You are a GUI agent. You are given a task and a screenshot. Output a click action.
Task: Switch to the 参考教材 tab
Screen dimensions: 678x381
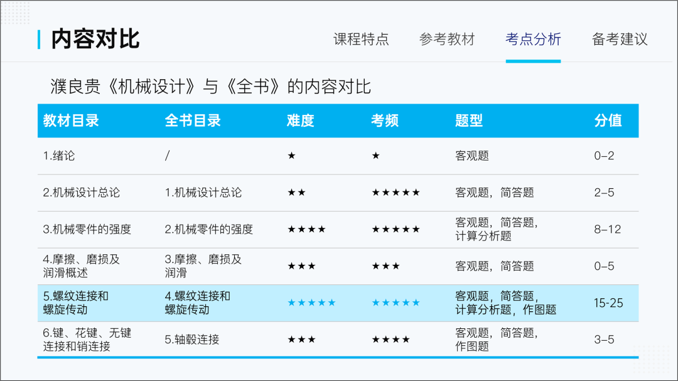click(447, 40)
